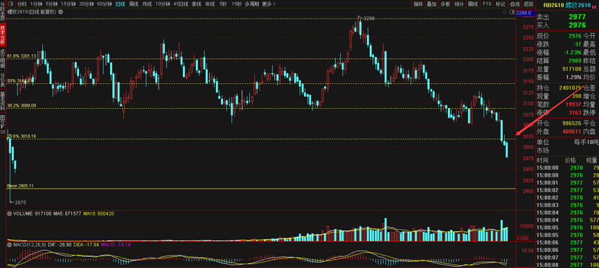Click the VOLUME panel settings circle icon
This screenshot has width=599, height=268.
tap(10, 214)
